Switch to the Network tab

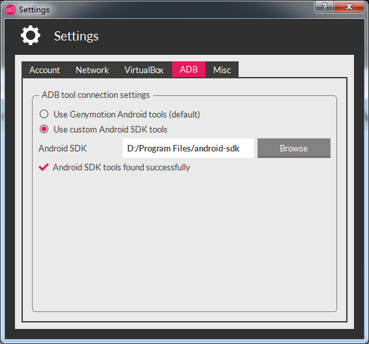click(x=93, y=70)
